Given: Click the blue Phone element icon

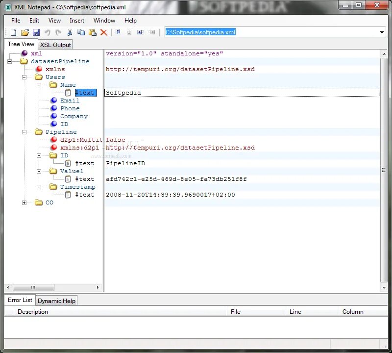Looking at the screenshot, I should pyautogui.click(x=54, y=108).
